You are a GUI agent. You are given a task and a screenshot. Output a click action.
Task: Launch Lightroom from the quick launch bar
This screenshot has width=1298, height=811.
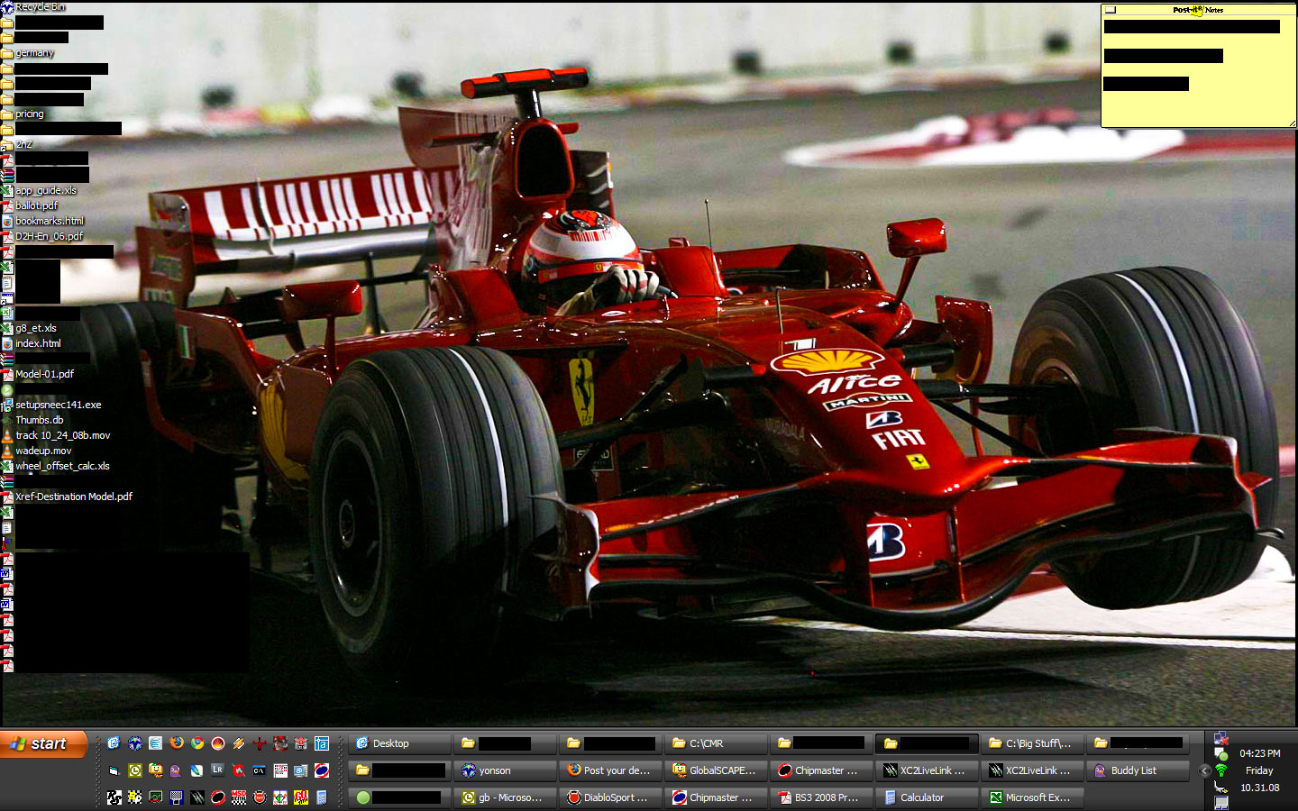tap(217, 770)
